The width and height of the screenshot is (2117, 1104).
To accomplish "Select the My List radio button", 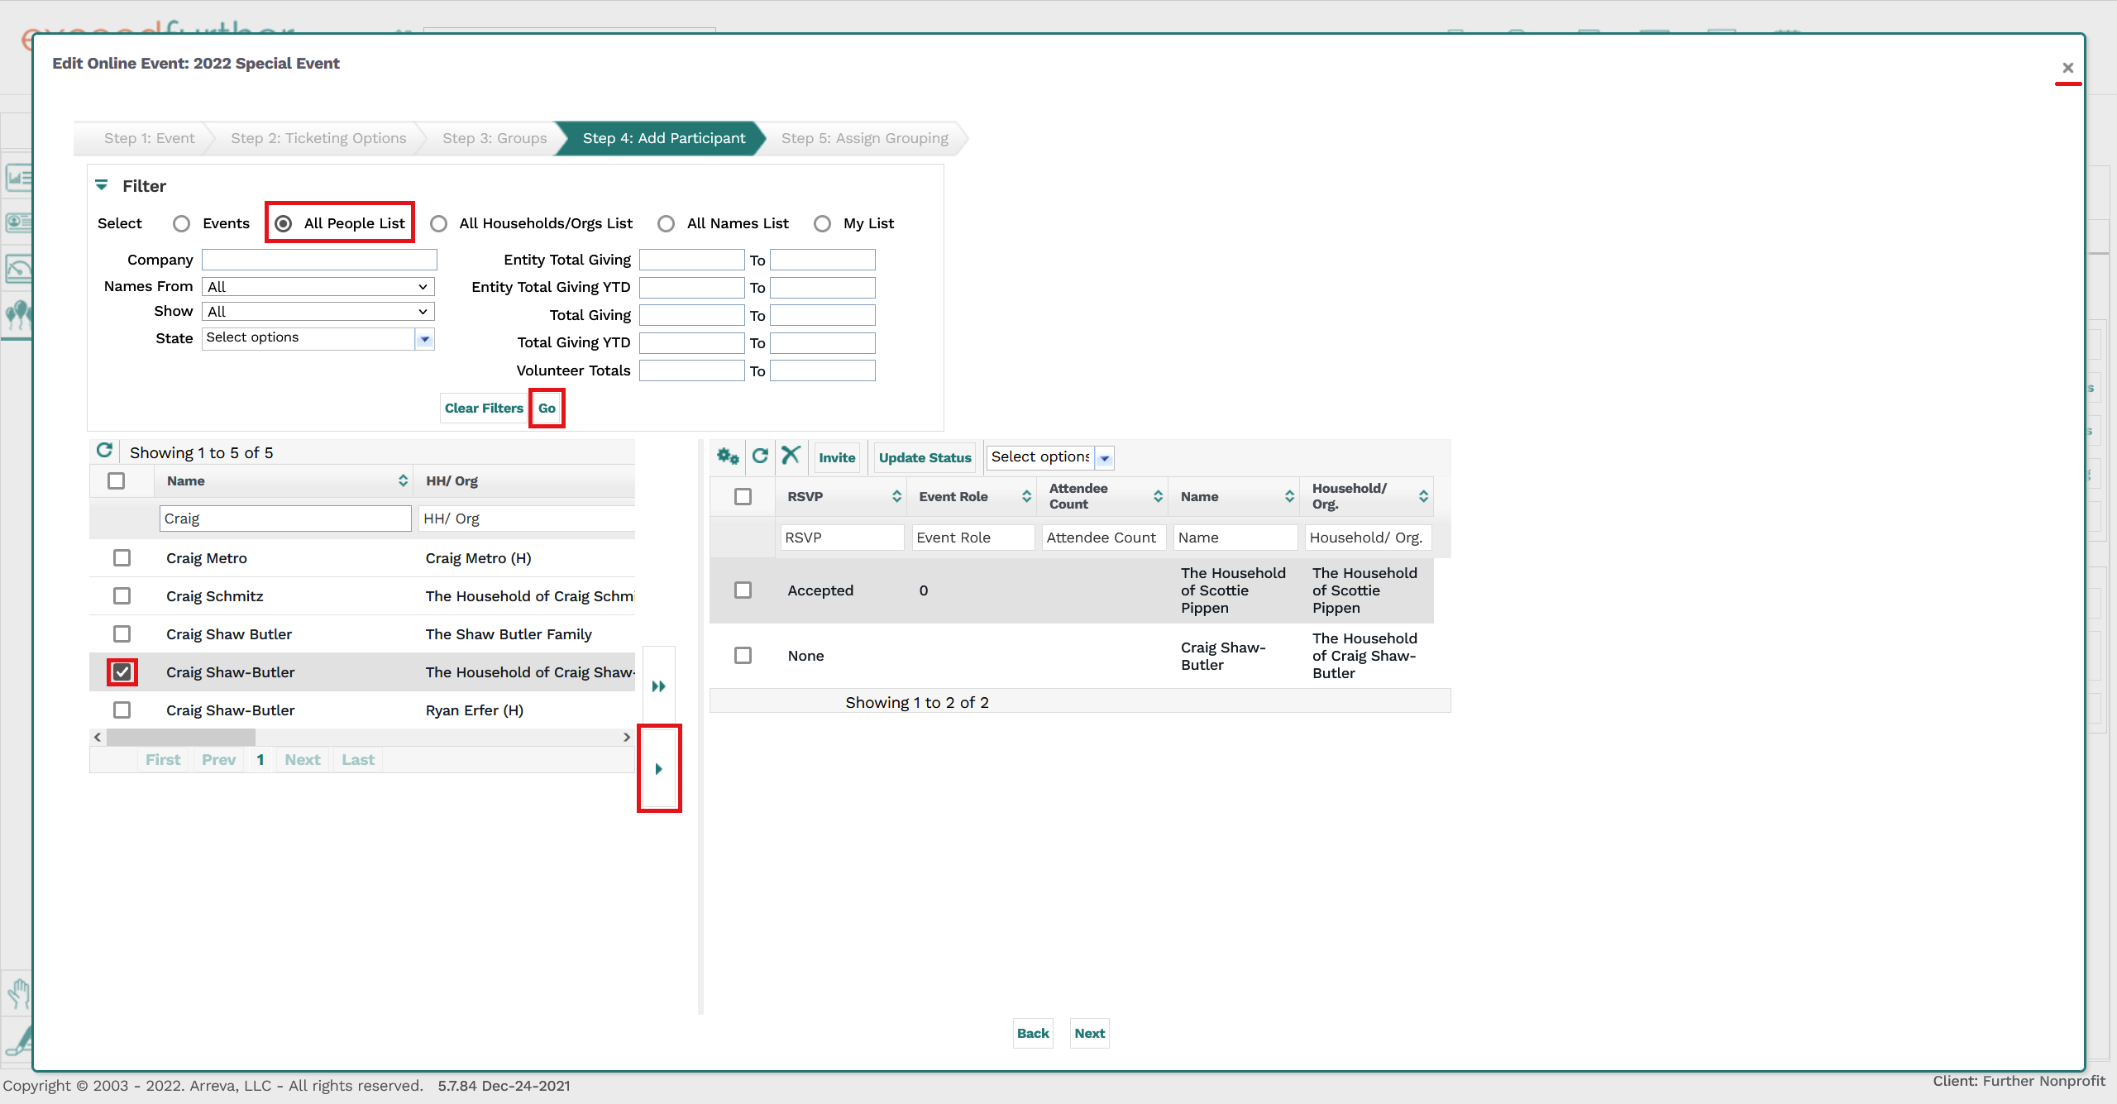I will pos(822,223).
